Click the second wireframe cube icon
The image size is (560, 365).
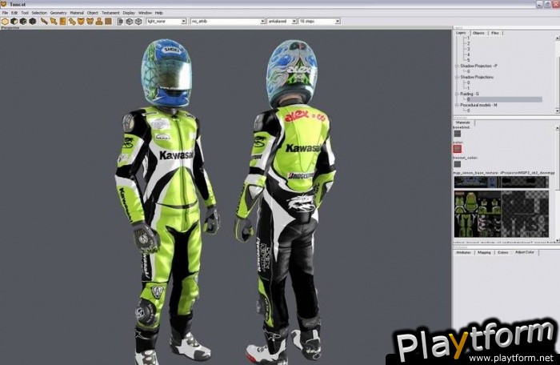click(138, 22)
